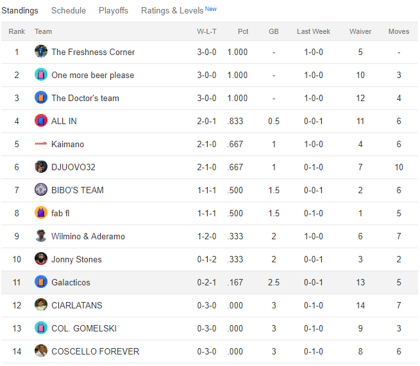Click BIBO'S TEAM logo icon
This screenshot has width=420, height=366.
pyautogui.click(x=41, y=190)
